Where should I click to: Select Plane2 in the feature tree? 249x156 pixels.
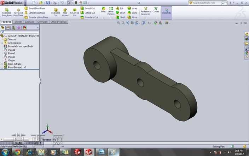[x=9, y=54]
